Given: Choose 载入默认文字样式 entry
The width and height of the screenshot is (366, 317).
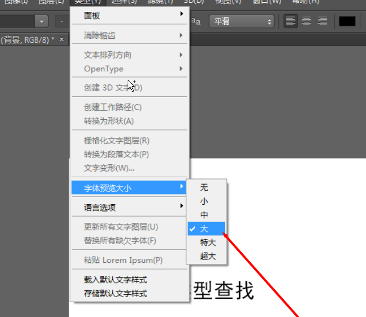Looking at the screenshot, I should point(129,279).
